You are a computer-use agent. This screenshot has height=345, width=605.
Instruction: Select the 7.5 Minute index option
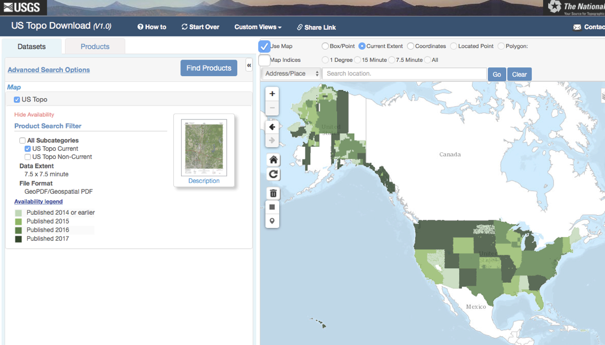pyautogui.click(x=392, y=60)
